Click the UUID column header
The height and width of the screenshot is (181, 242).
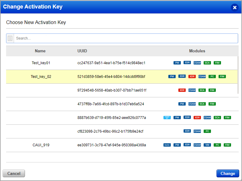82,51
